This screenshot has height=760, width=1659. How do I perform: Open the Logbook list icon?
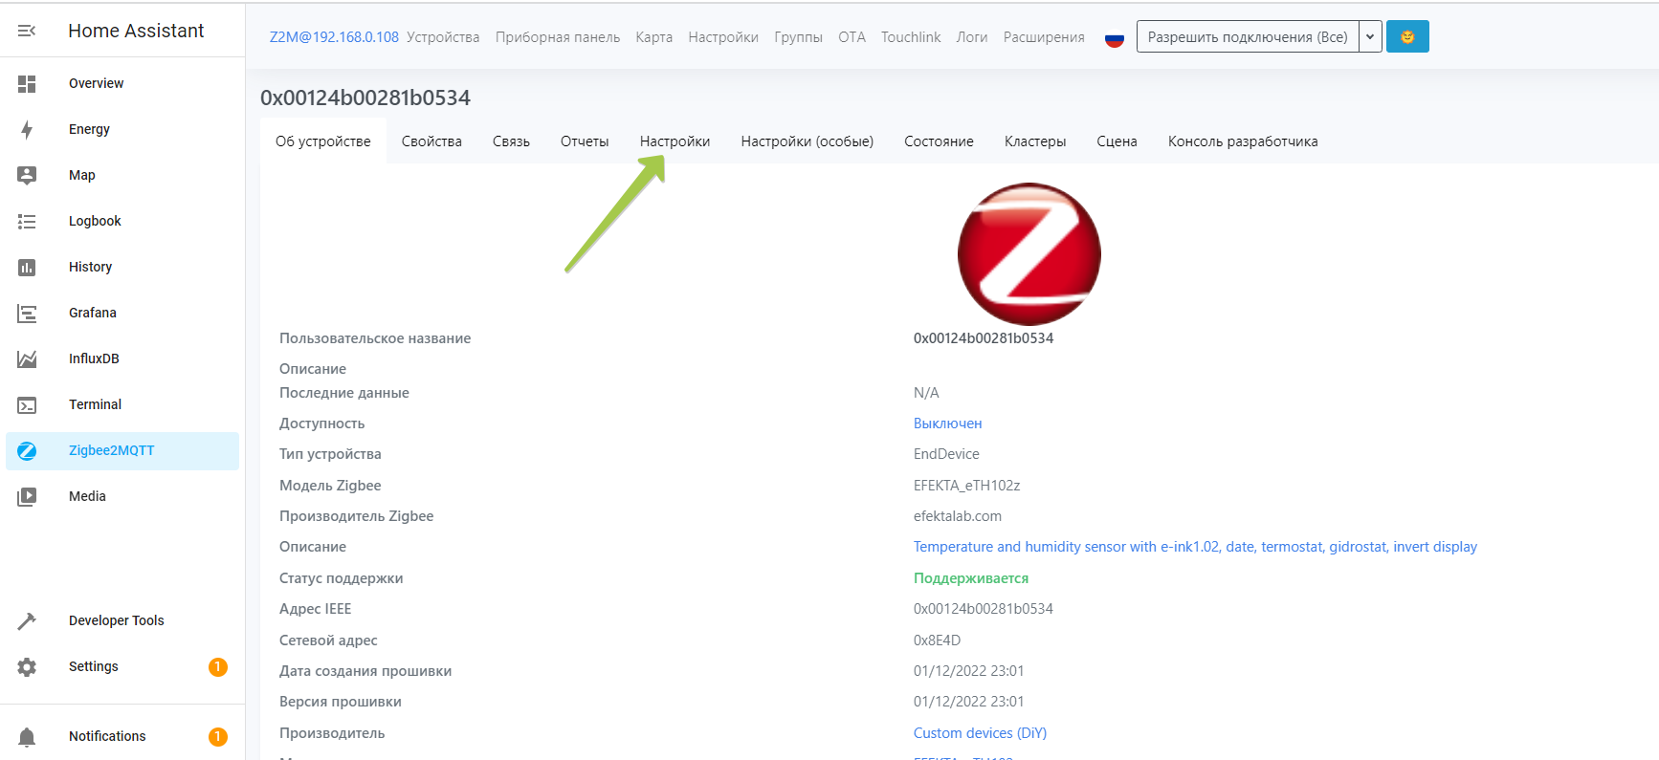coord(27,221)
